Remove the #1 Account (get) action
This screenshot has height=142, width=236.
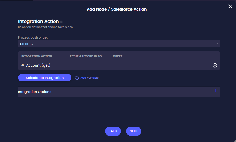tap(215, 65)
